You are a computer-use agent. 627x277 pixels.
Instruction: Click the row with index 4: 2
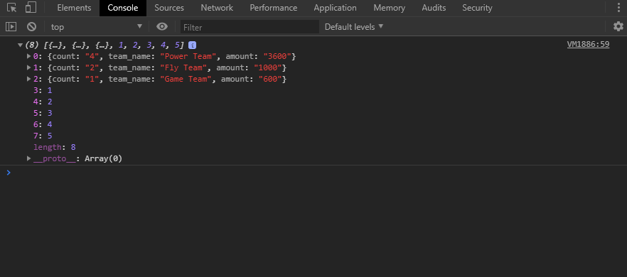(43, 102)
